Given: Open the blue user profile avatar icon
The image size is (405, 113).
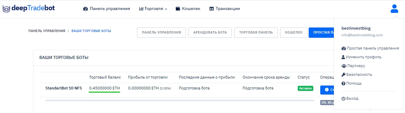Looking at the screenshot, I should pyautogui.click(x=394, y=9).
